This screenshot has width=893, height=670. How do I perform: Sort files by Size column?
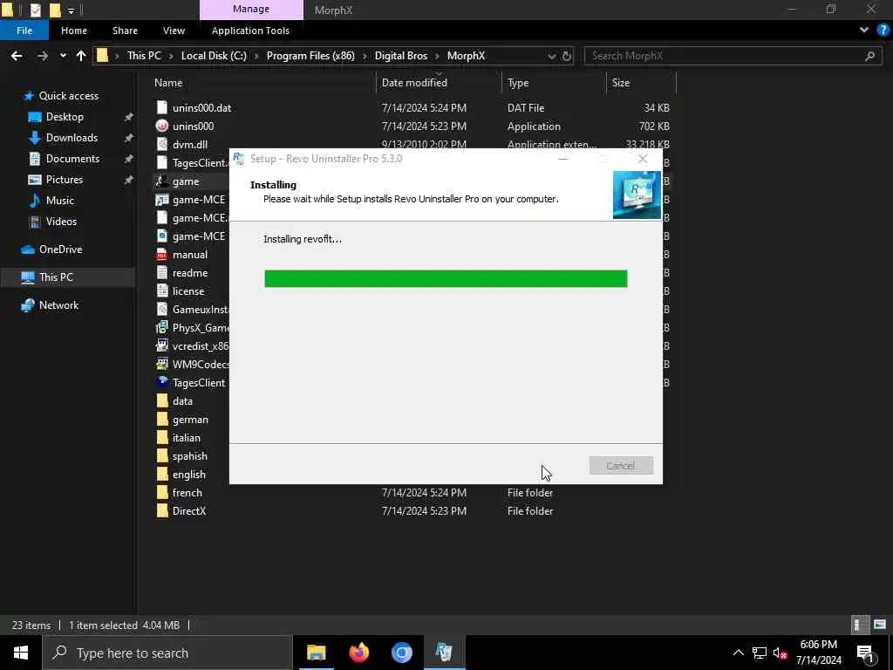[621, 83]
